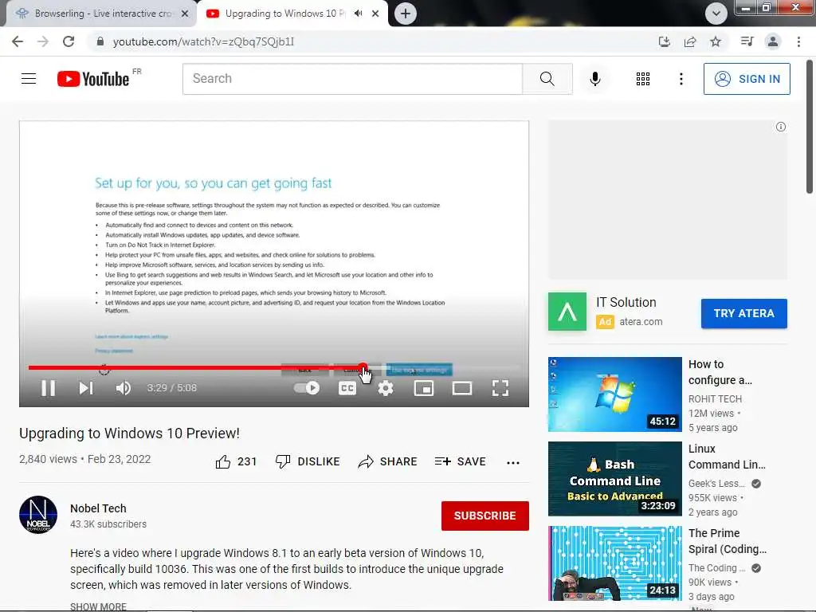The width and height of the screenshot is (816, 612).
Task: Focus the YouTube Search field
Action: (352, 79)
